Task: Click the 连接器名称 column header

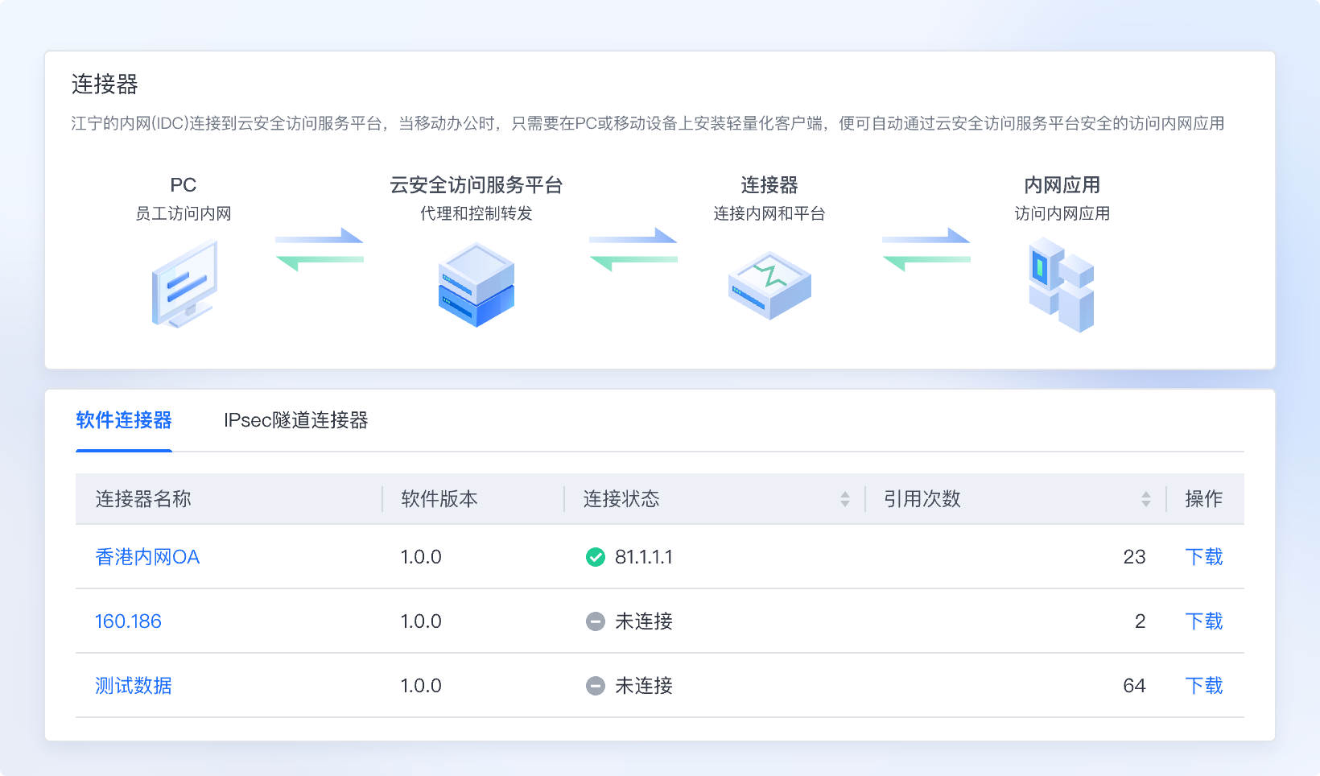Action: 143,499
